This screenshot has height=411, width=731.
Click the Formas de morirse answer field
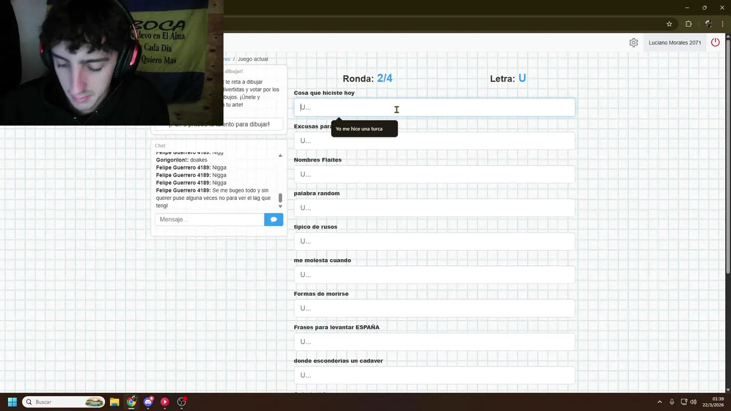(x=434, y=308)
